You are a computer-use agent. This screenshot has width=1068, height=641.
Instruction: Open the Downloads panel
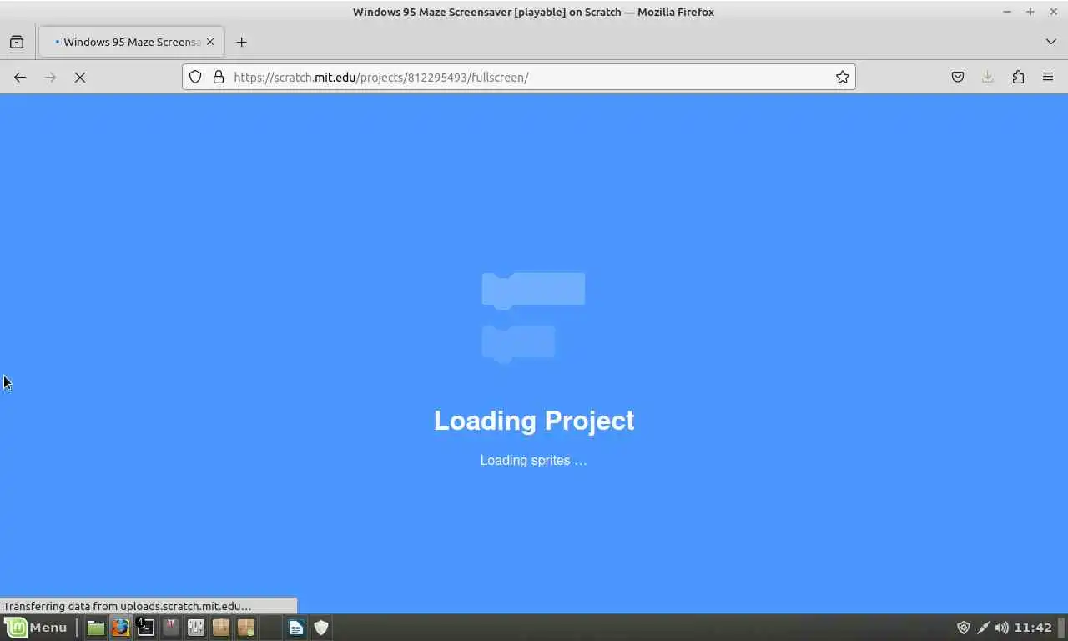[x=988, y=77]
